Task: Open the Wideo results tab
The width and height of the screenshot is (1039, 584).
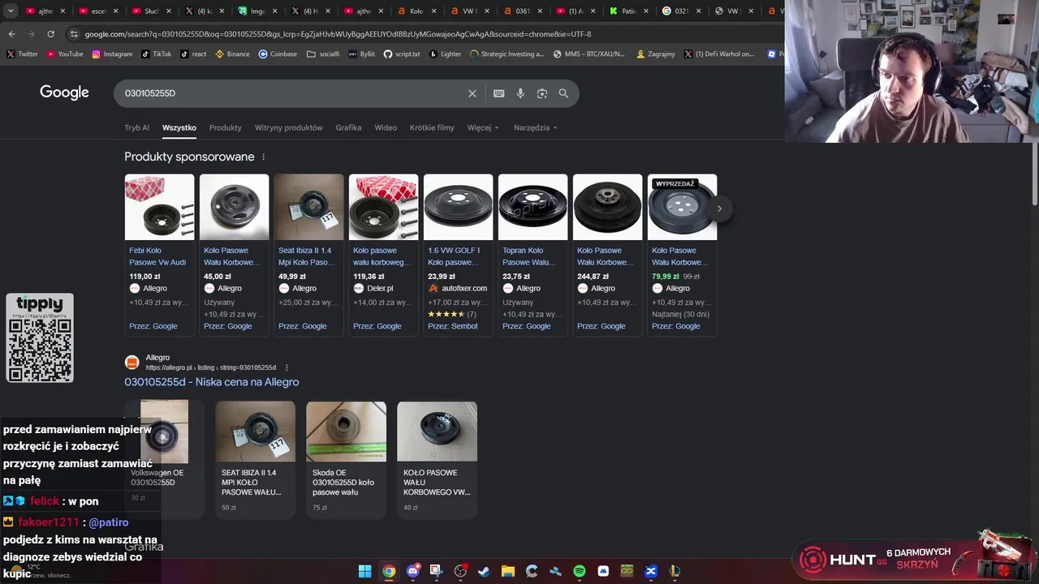Action: coord(386,127)
